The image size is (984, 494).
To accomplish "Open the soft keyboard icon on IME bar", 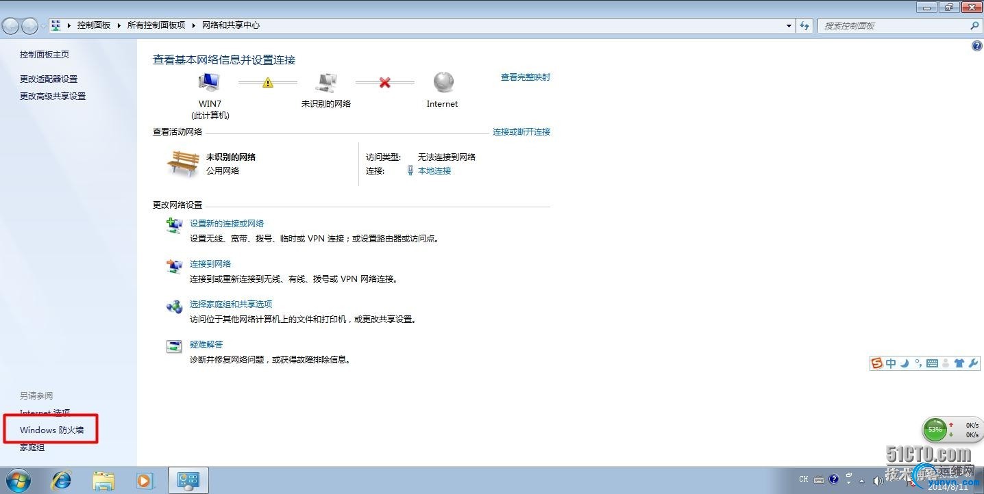I will (x=932, y=363).
